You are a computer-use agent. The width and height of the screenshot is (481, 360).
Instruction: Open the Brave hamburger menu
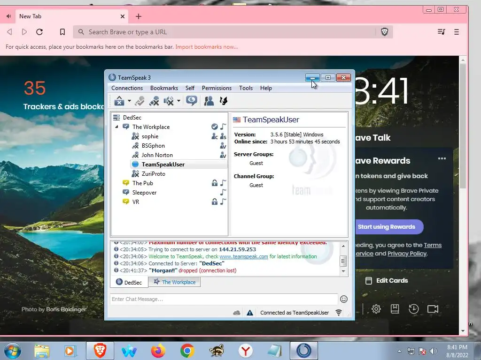tap(457, 32)
